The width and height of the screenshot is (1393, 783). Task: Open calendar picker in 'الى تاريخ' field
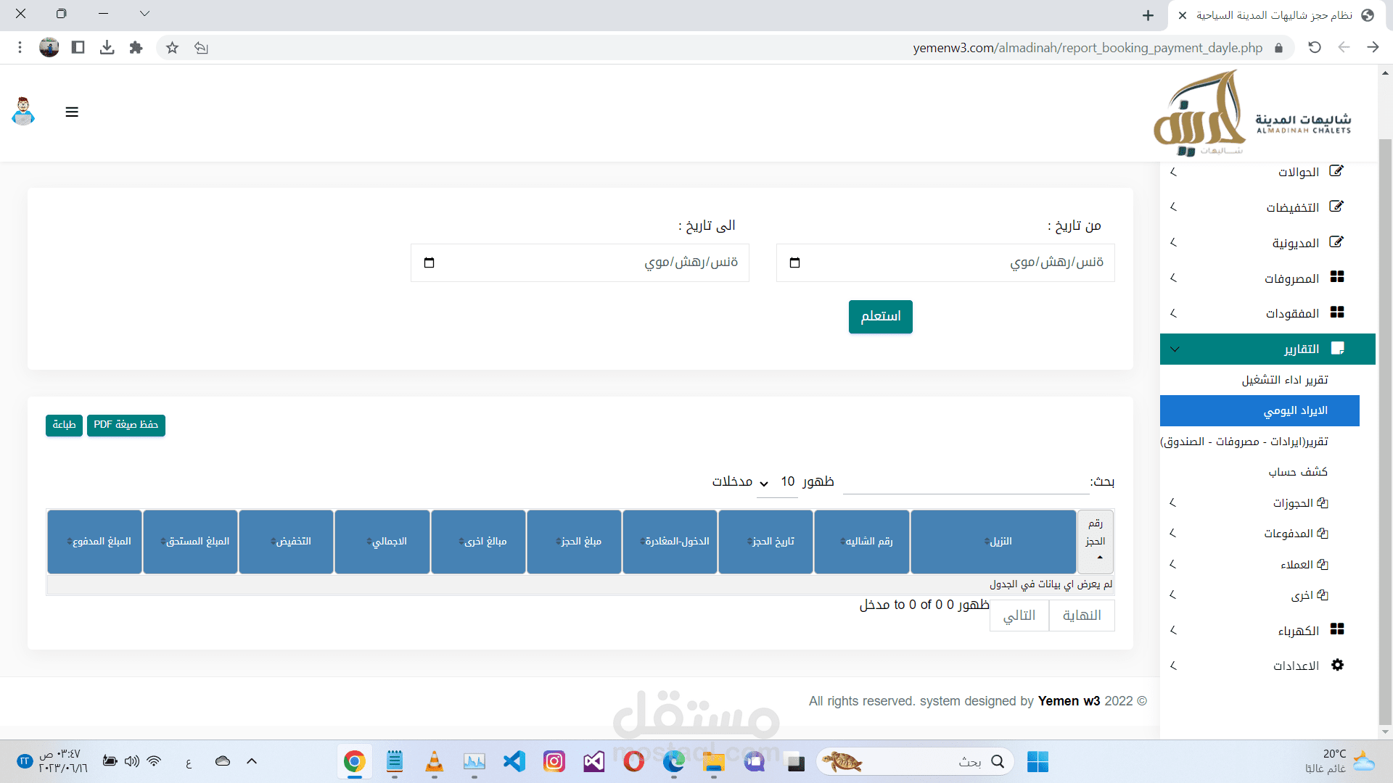[x=429, y=262]
